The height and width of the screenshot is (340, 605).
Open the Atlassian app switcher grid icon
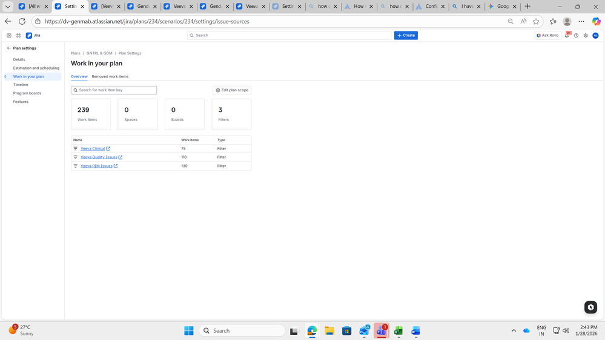point(18,36)
